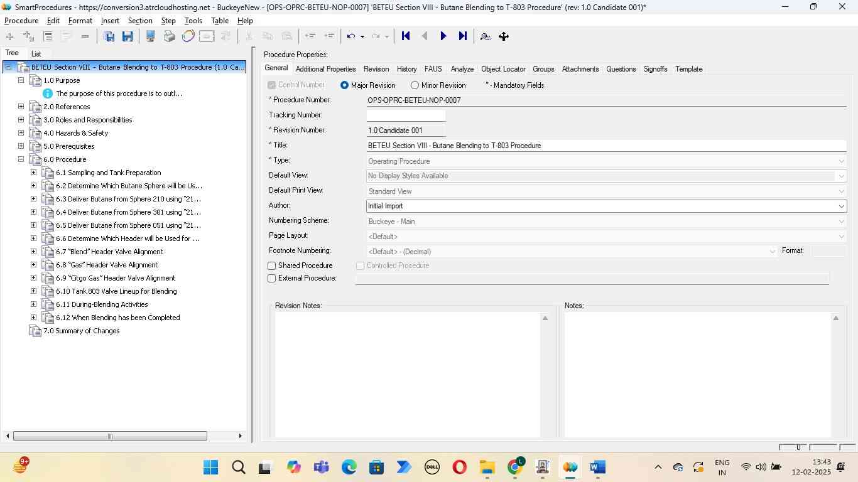Open the Template tab
The width and height of the screenshot is (858, 482).
(688, 69)
